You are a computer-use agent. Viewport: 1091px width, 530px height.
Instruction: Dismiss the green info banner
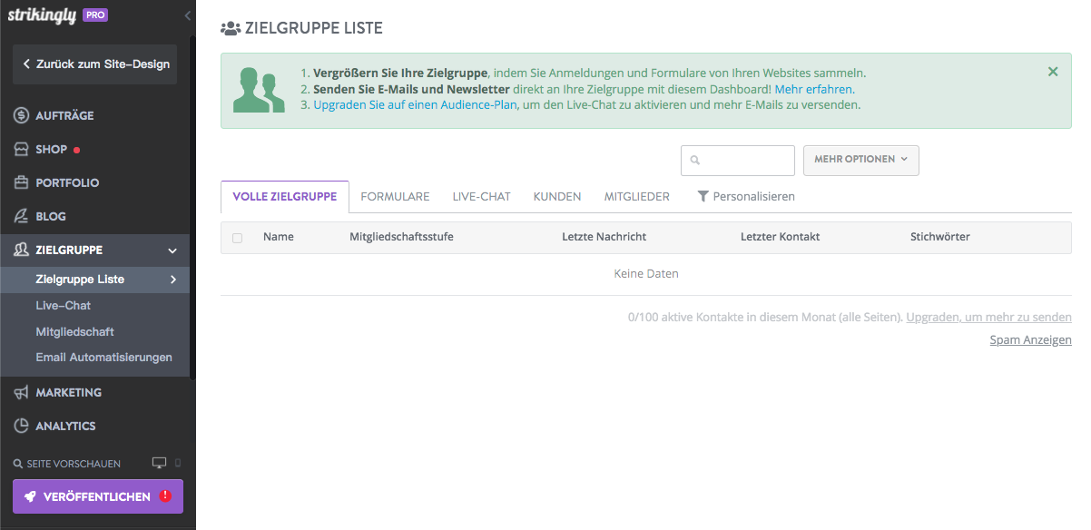(1053, 72)
